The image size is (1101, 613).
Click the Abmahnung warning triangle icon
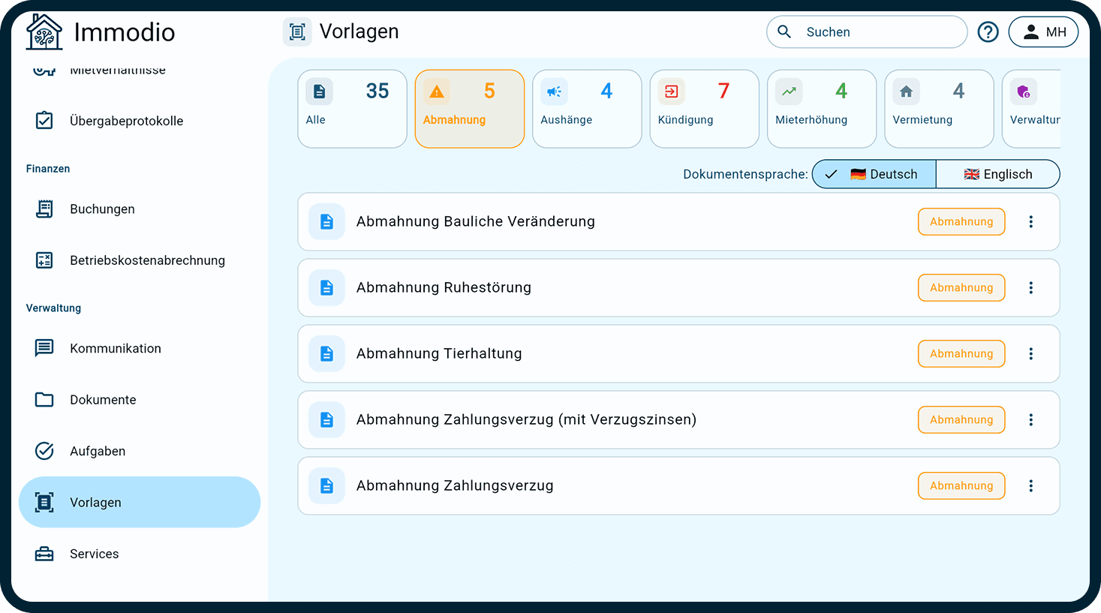437,92
